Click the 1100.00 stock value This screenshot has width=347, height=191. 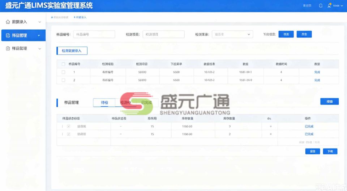187,134
